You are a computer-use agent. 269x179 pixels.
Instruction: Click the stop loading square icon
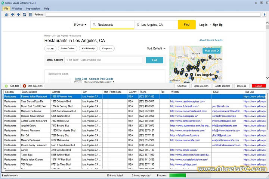pyautogui.click(x=31, y=15)
